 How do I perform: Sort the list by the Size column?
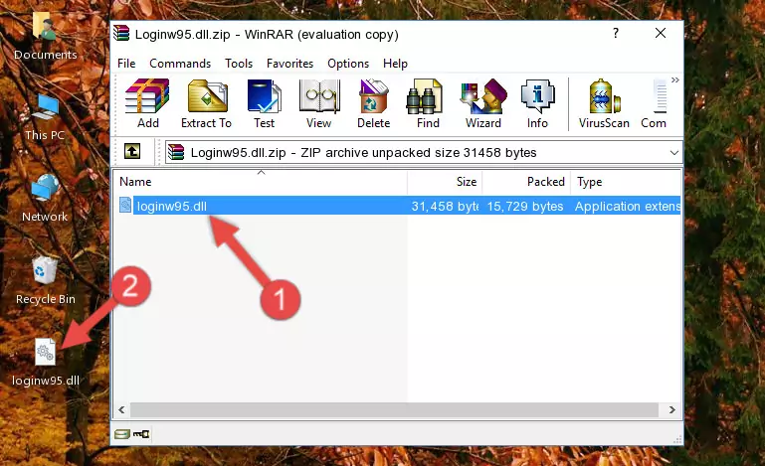click(x=445, y=182)
